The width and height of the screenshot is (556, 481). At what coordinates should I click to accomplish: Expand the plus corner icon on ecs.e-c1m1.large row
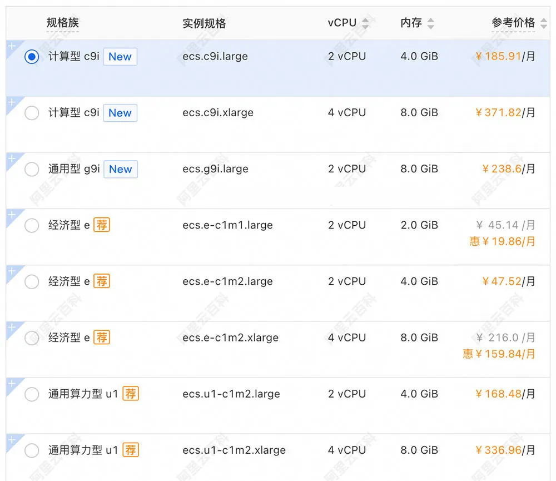point(12,215)
